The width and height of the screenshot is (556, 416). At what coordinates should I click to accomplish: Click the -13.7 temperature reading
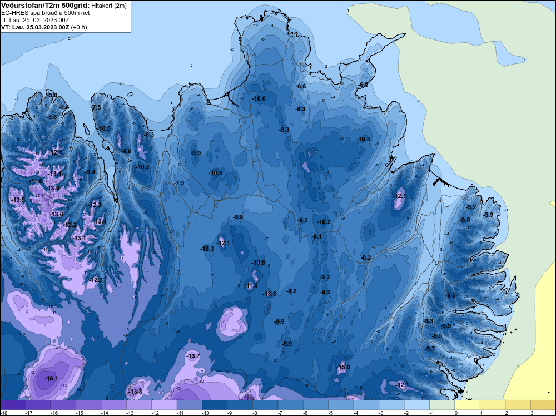(193, 356)
